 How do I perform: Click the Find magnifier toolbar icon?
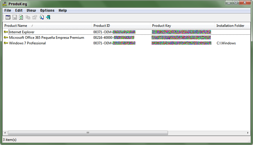[x=41, y=17]
